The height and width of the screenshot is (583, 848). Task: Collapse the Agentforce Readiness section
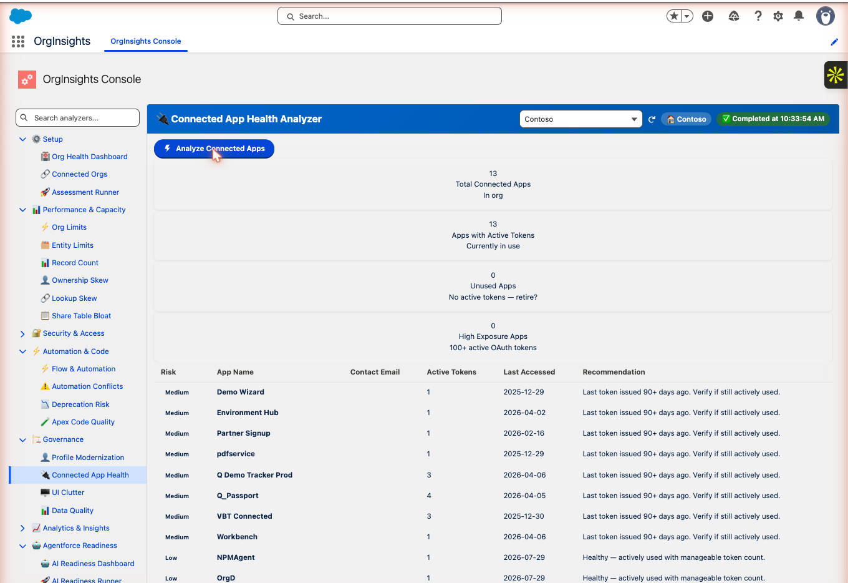[x=22, y=546]
